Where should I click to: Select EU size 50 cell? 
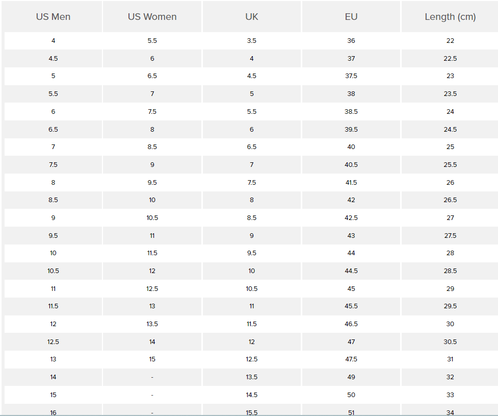(x=351, y=395)
